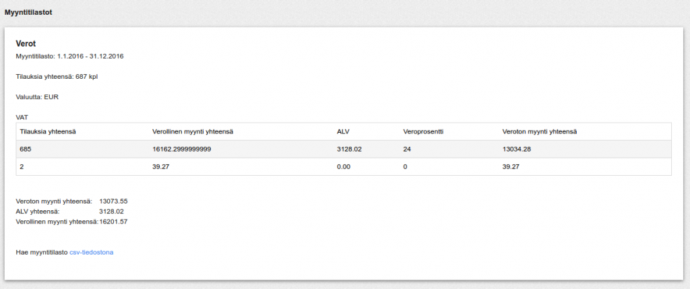Click the date range 1.1.2016 - 31.12.2016 text
The height and width of the screenshot is (289, 690).
click(x=90, y=57)
